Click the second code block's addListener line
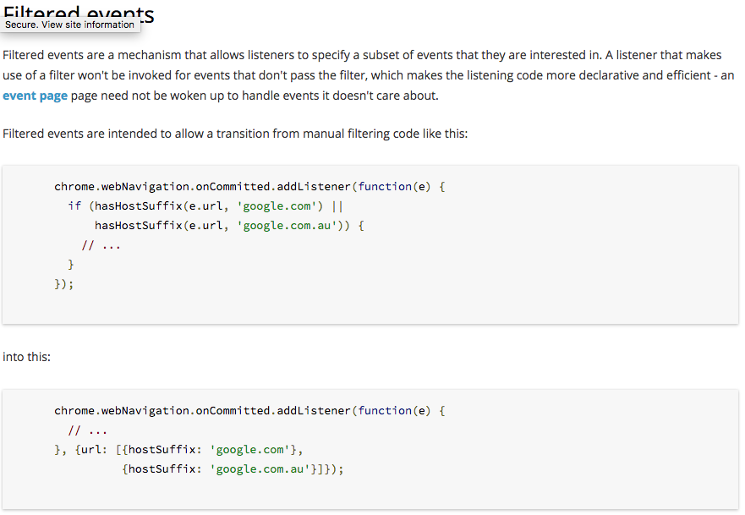745x515 pixels. click(x=249, y=411)
